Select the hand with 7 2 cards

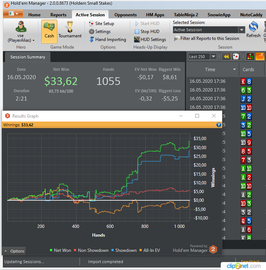[246, 116]
